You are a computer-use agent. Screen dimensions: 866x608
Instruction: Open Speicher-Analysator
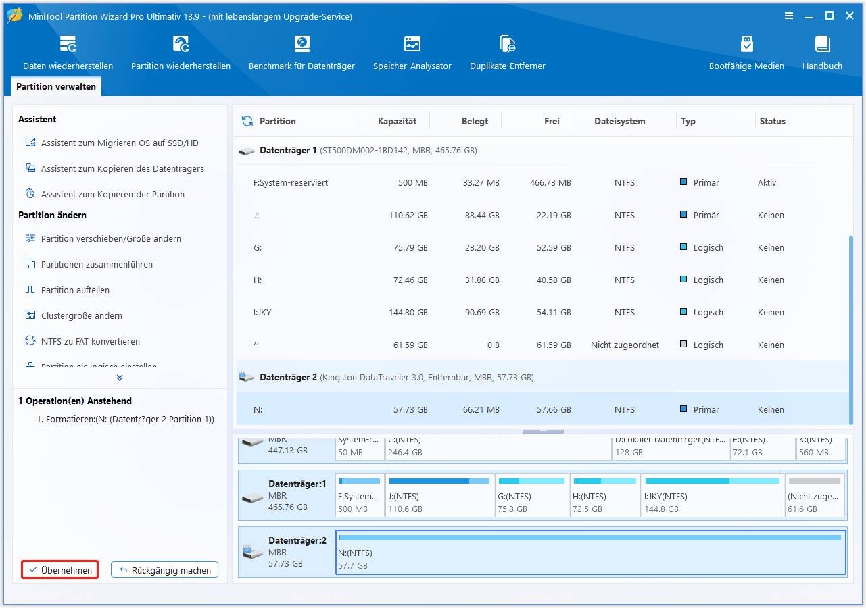tap(412, 53)
